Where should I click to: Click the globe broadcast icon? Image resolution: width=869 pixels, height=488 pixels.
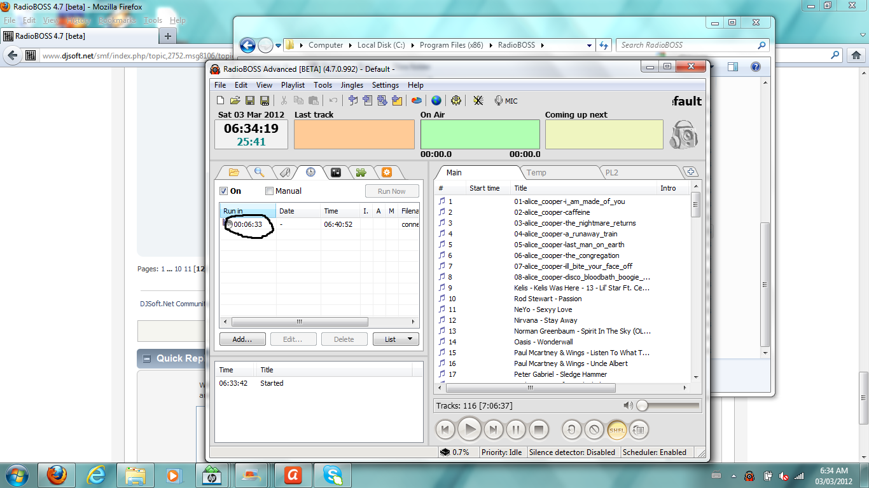(436, 100)
